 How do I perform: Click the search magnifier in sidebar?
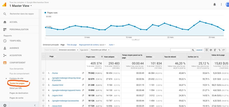(5, 14)
